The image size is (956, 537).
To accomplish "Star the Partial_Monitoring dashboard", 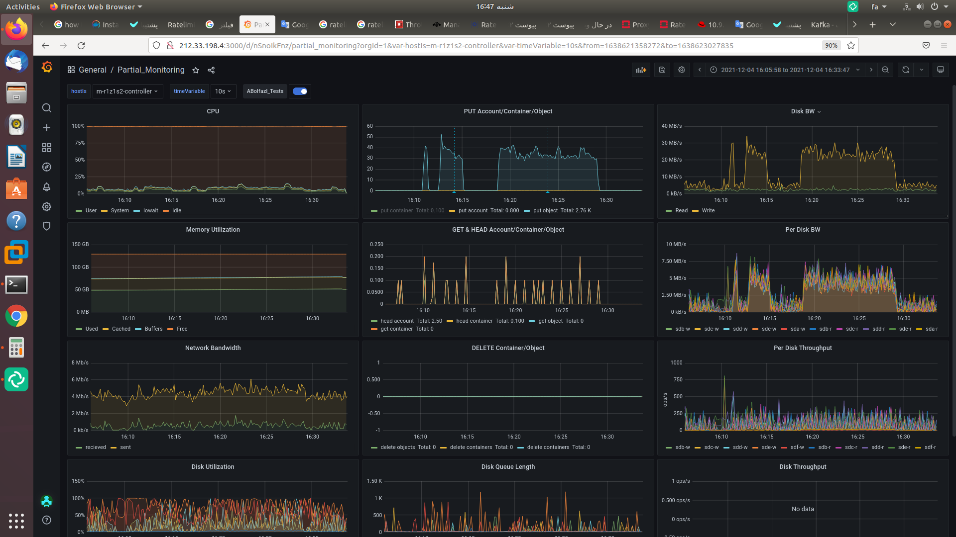I will [196, 71].
